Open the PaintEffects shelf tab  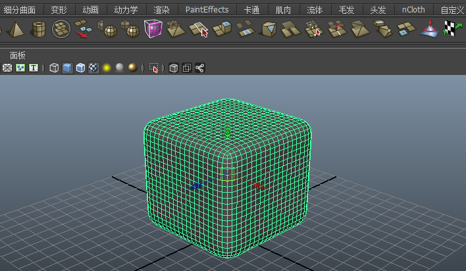207,10
